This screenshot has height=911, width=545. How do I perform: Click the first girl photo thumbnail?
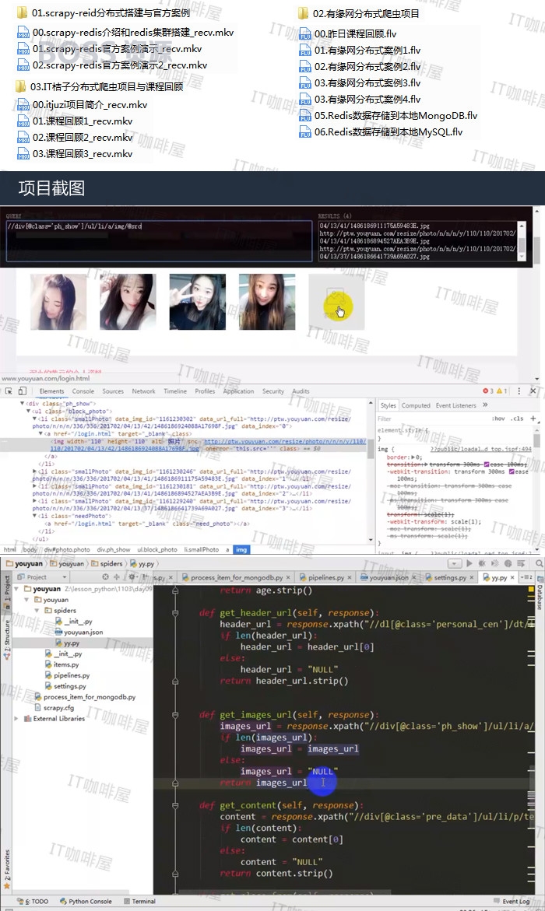[x=58, y=302]
